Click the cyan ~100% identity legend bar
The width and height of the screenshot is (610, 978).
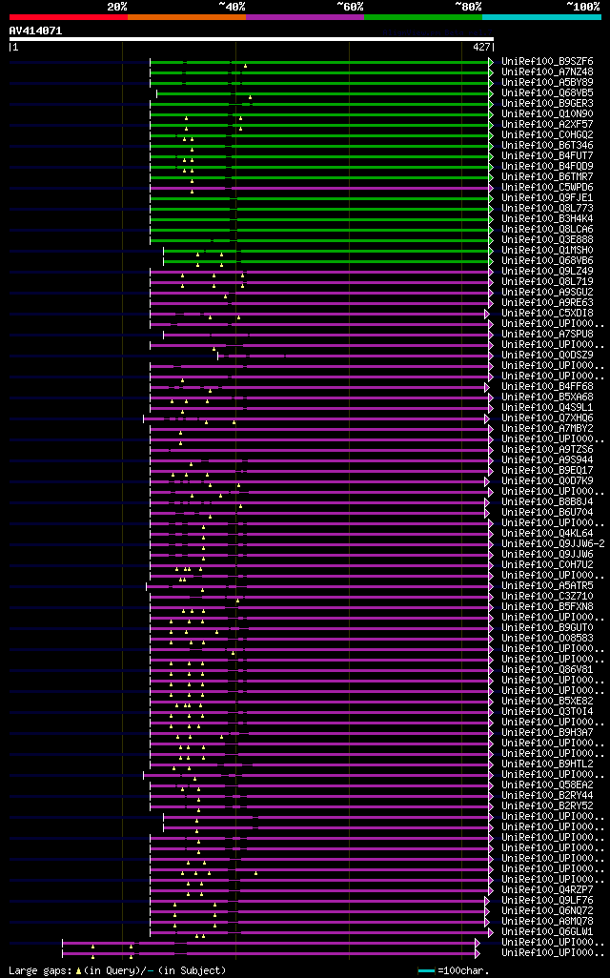tap(542, 17)
